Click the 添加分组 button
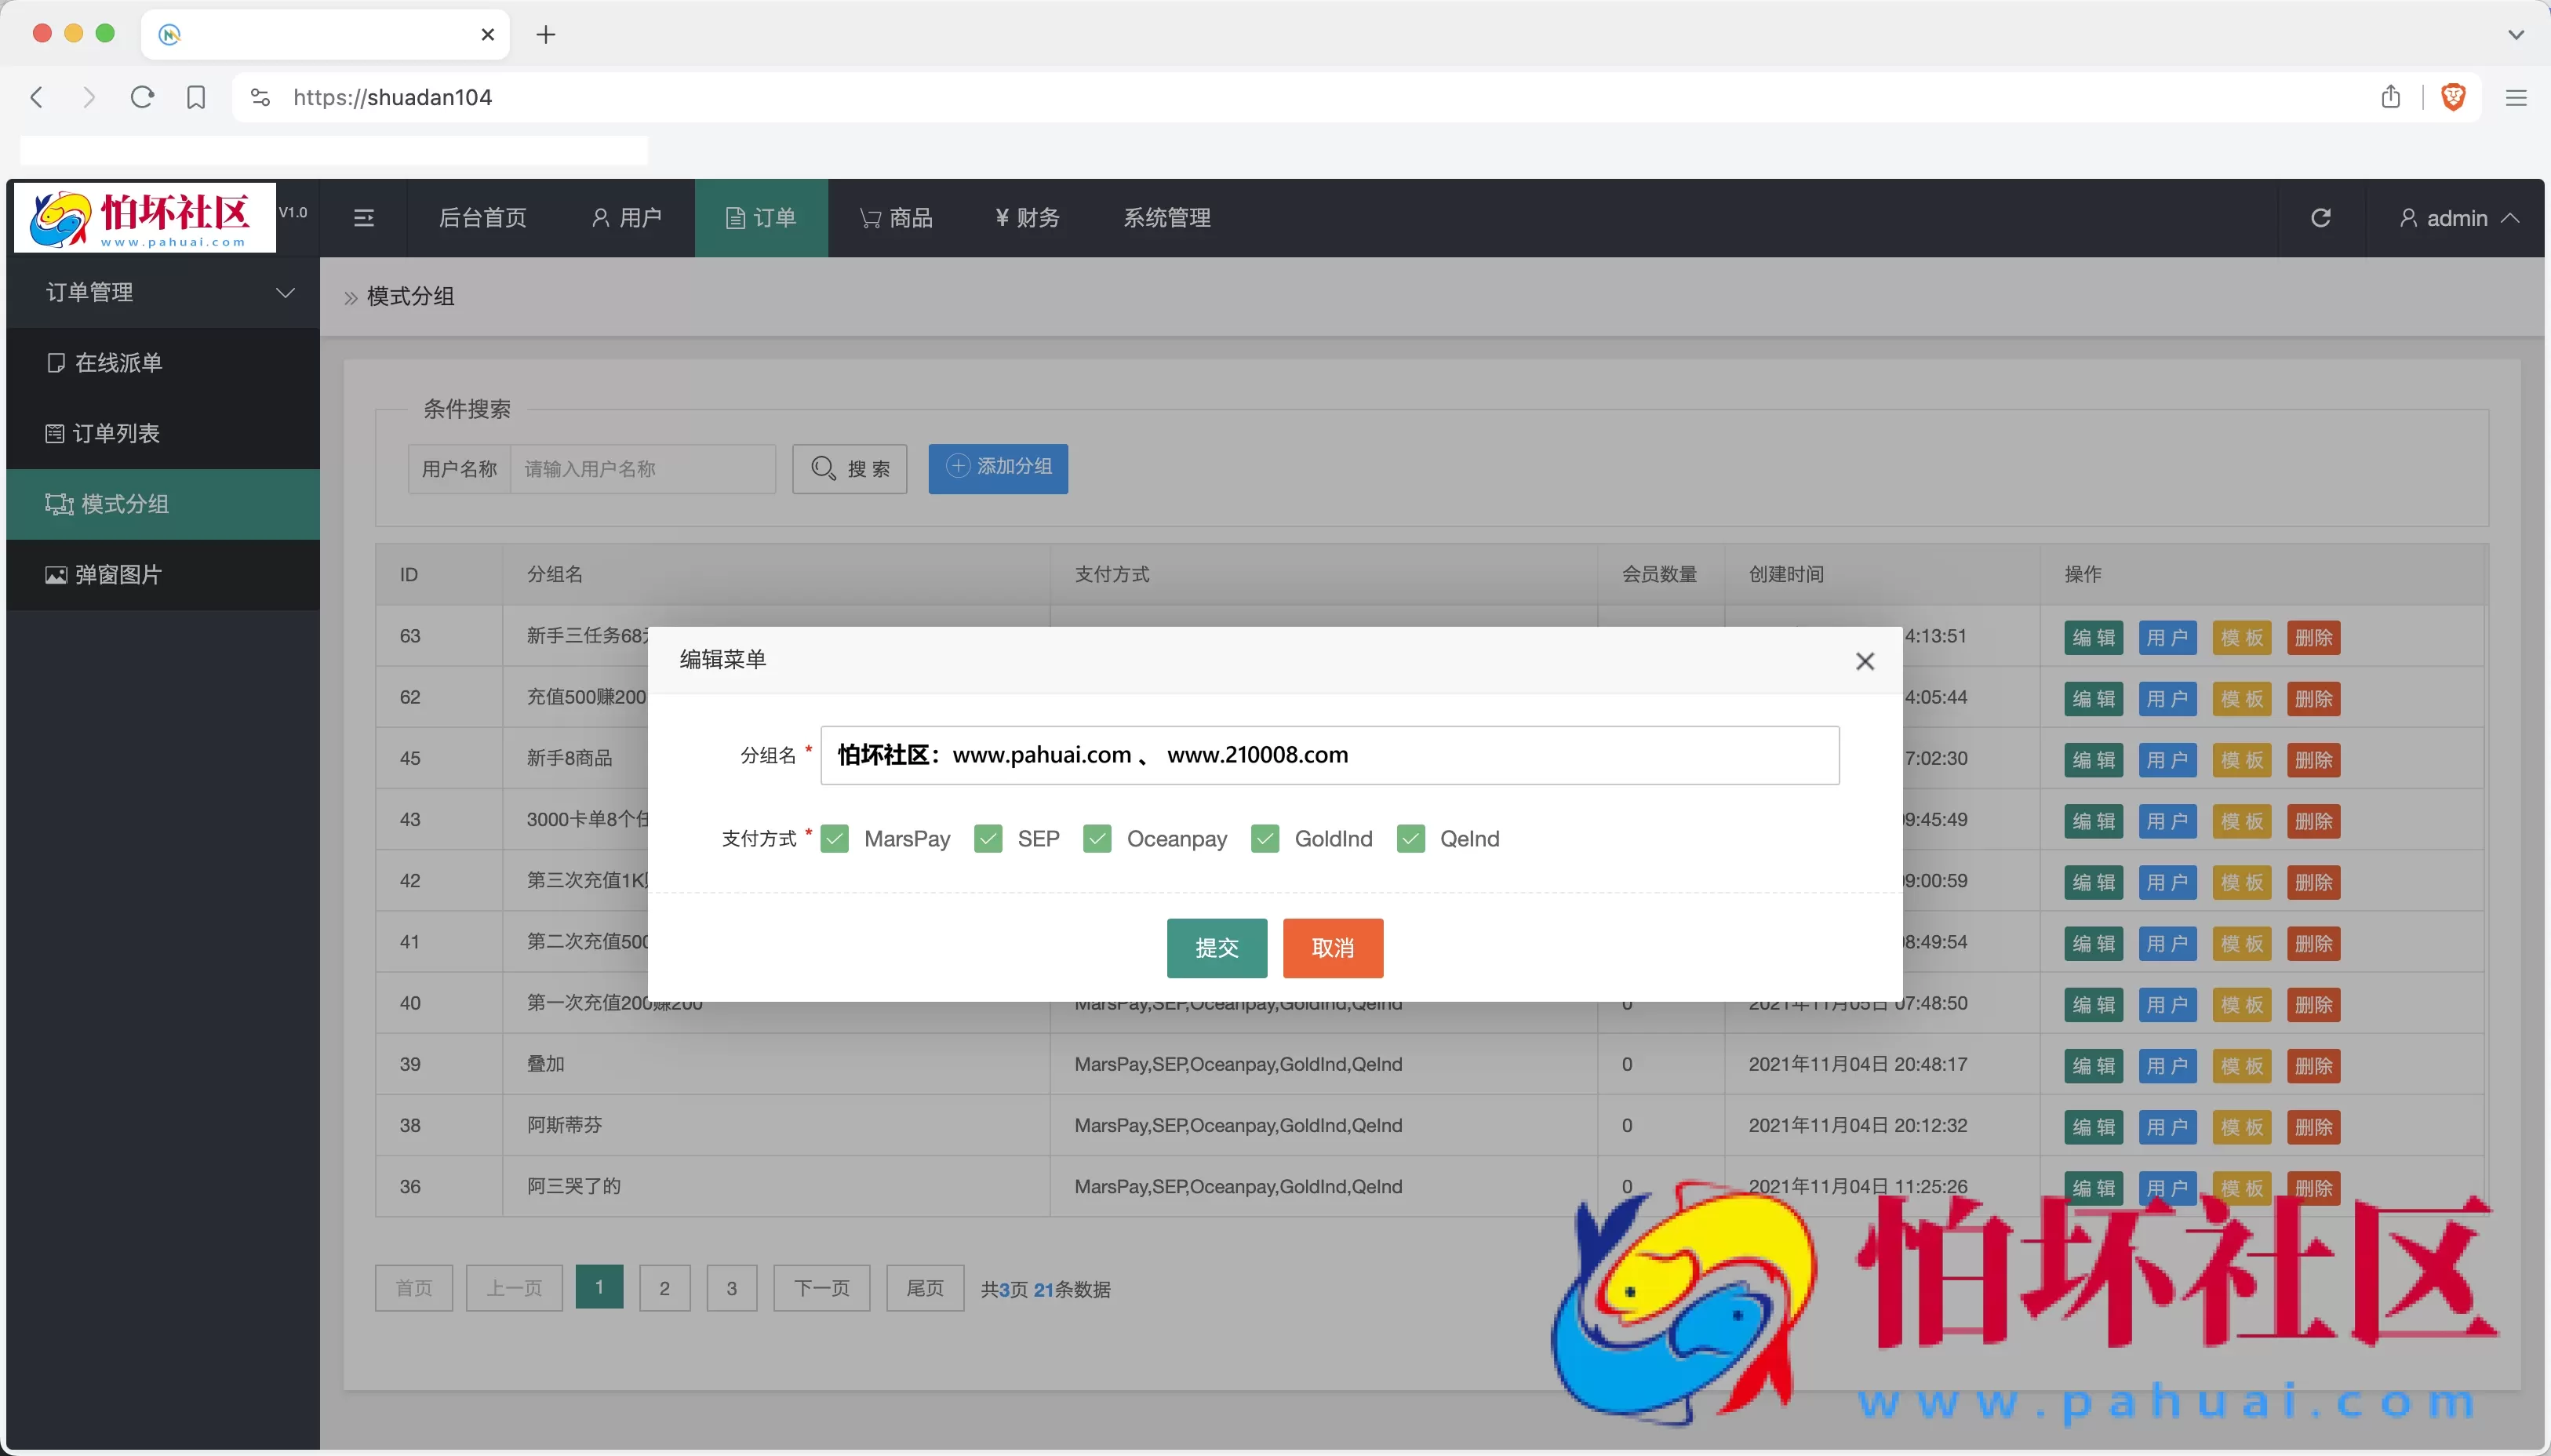Image resolution: width=2551 pixels, height=1456 pixels. point(996,468)
